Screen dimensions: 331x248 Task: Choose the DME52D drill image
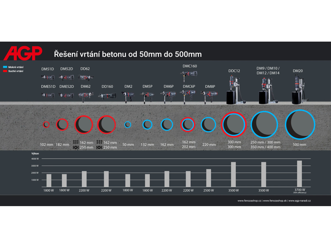[66, 95]
